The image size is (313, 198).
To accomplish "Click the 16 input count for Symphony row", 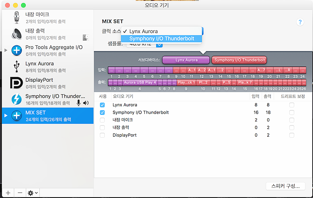I will (x=256, y=112).
